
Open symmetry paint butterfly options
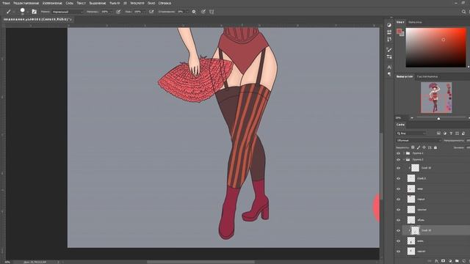211,12
